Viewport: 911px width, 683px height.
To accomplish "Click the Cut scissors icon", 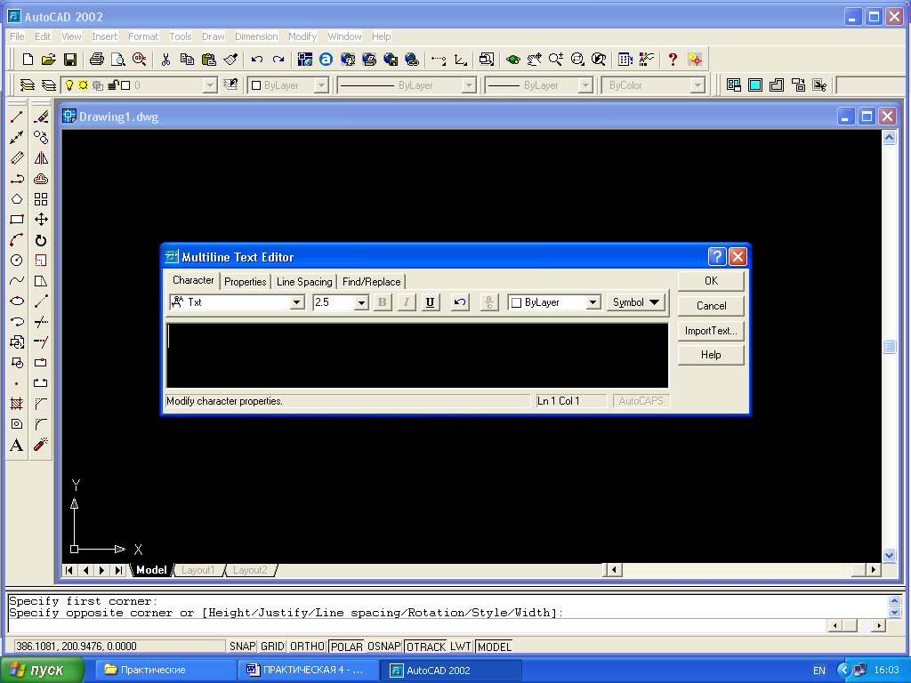I will click(165, 60).
